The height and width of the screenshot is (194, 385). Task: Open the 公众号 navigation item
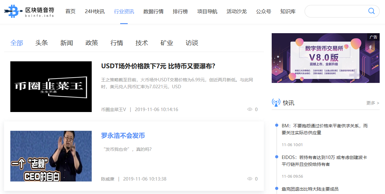(264, 12)
